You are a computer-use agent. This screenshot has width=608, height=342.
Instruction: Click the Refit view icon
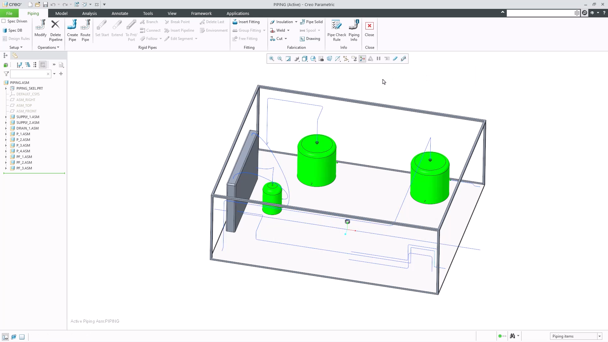(288, 59)
